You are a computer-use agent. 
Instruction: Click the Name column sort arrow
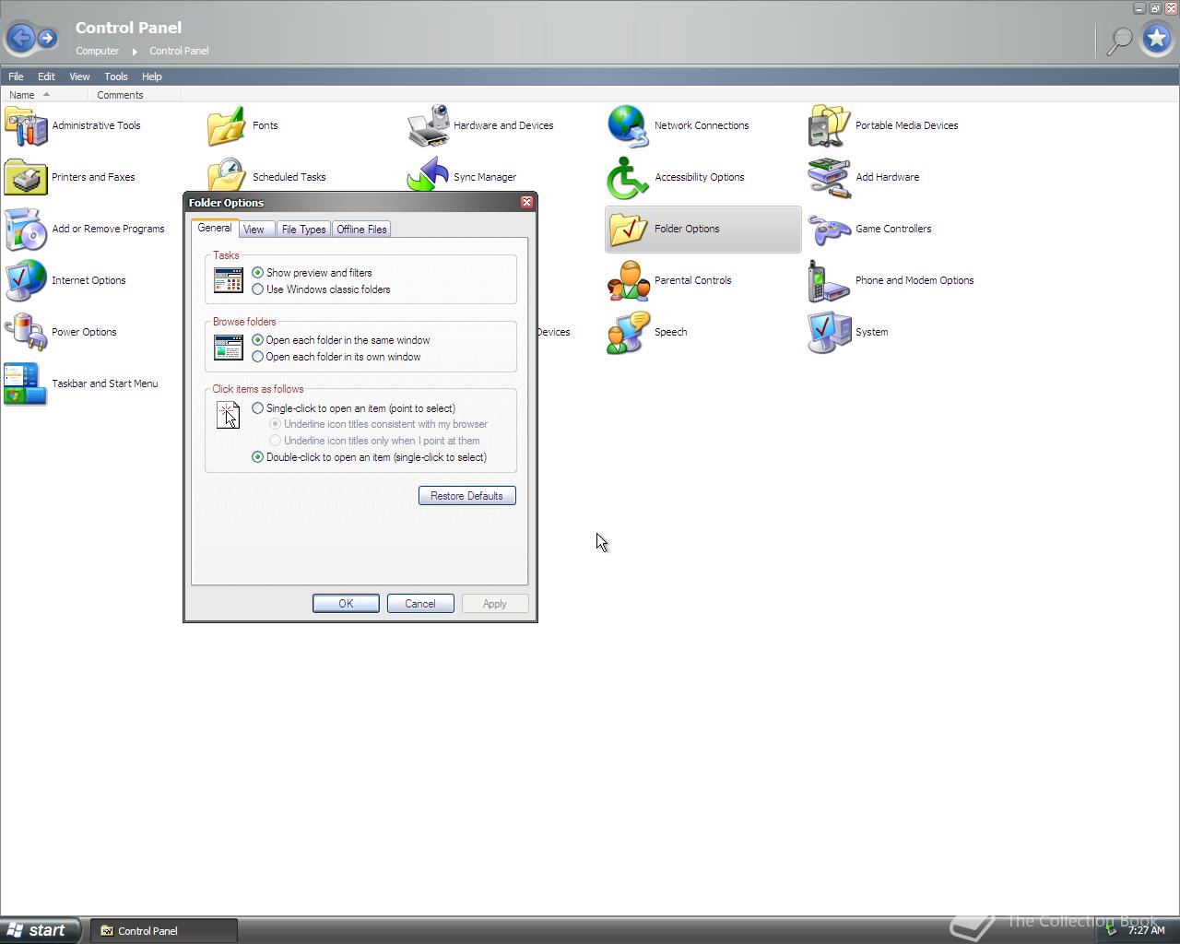(x=46, y=94)
